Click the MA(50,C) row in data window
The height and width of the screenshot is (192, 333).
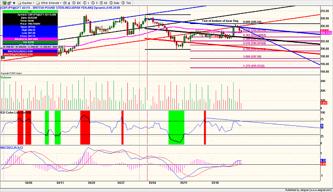(x=30, y=39)
